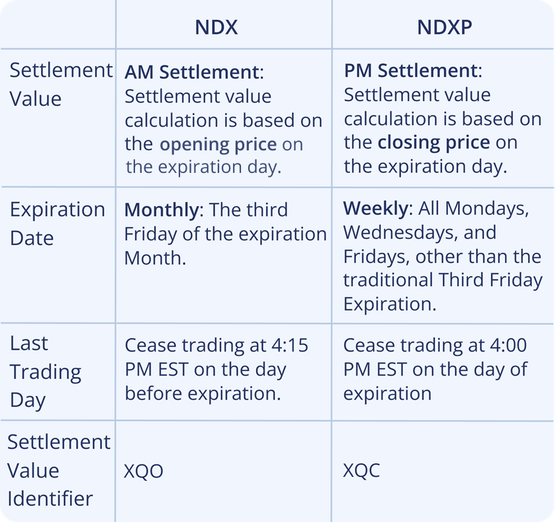Select the Expiration Date row label
The image size is (556, 522).
[57, 223]
